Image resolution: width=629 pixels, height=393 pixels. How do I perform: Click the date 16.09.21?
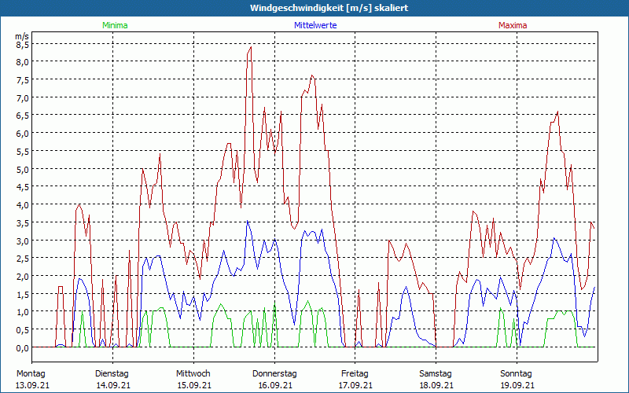tap(275, 385)
